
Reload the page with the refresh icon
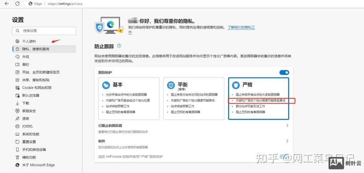coord(17,4)
